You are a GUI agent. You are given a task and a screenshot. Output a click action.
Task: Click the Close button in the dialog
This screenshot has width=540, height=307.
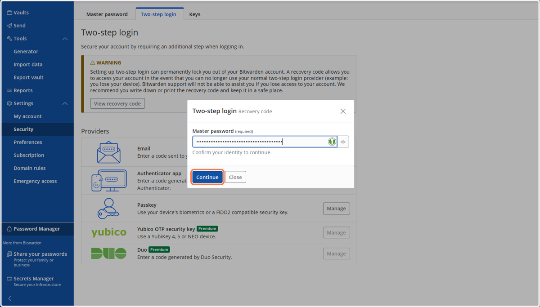235,177
